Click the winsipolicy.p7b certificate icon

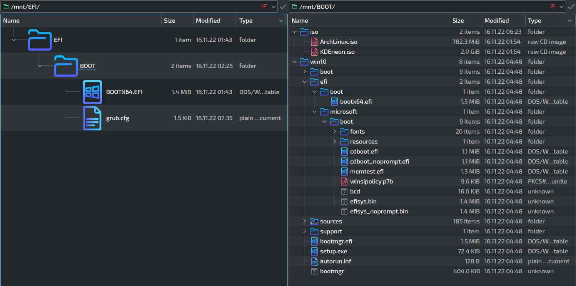pos(344,182)
